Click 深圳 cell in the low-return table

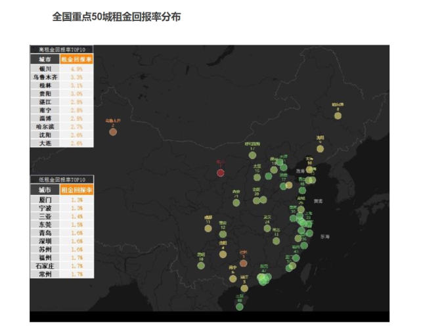tap(45, 241)
